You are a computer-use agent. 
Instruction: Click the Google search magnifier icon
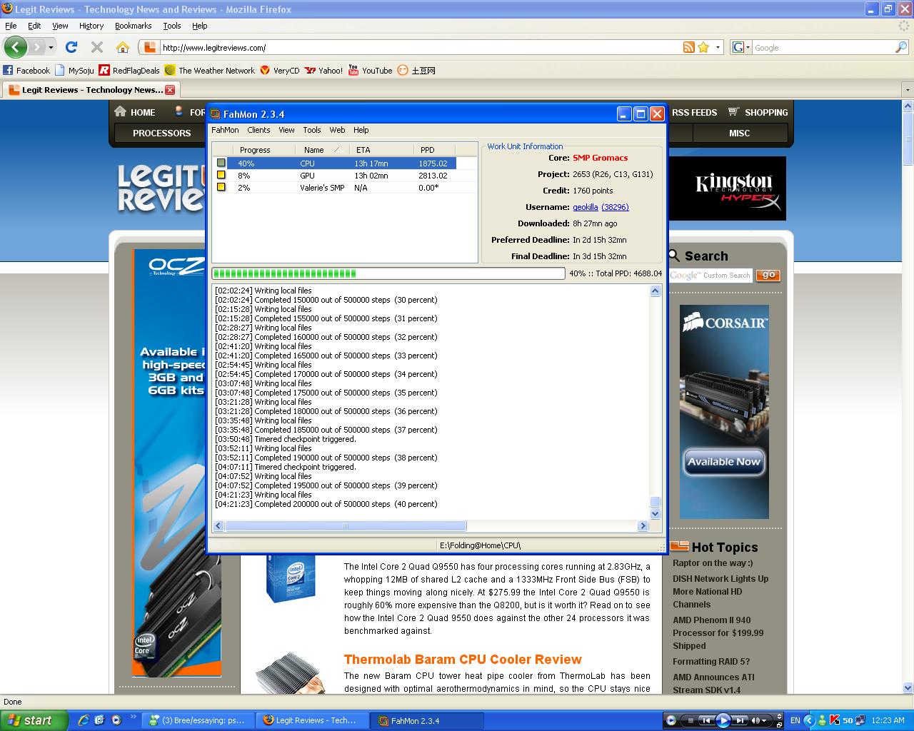click(x=901, y=47)
